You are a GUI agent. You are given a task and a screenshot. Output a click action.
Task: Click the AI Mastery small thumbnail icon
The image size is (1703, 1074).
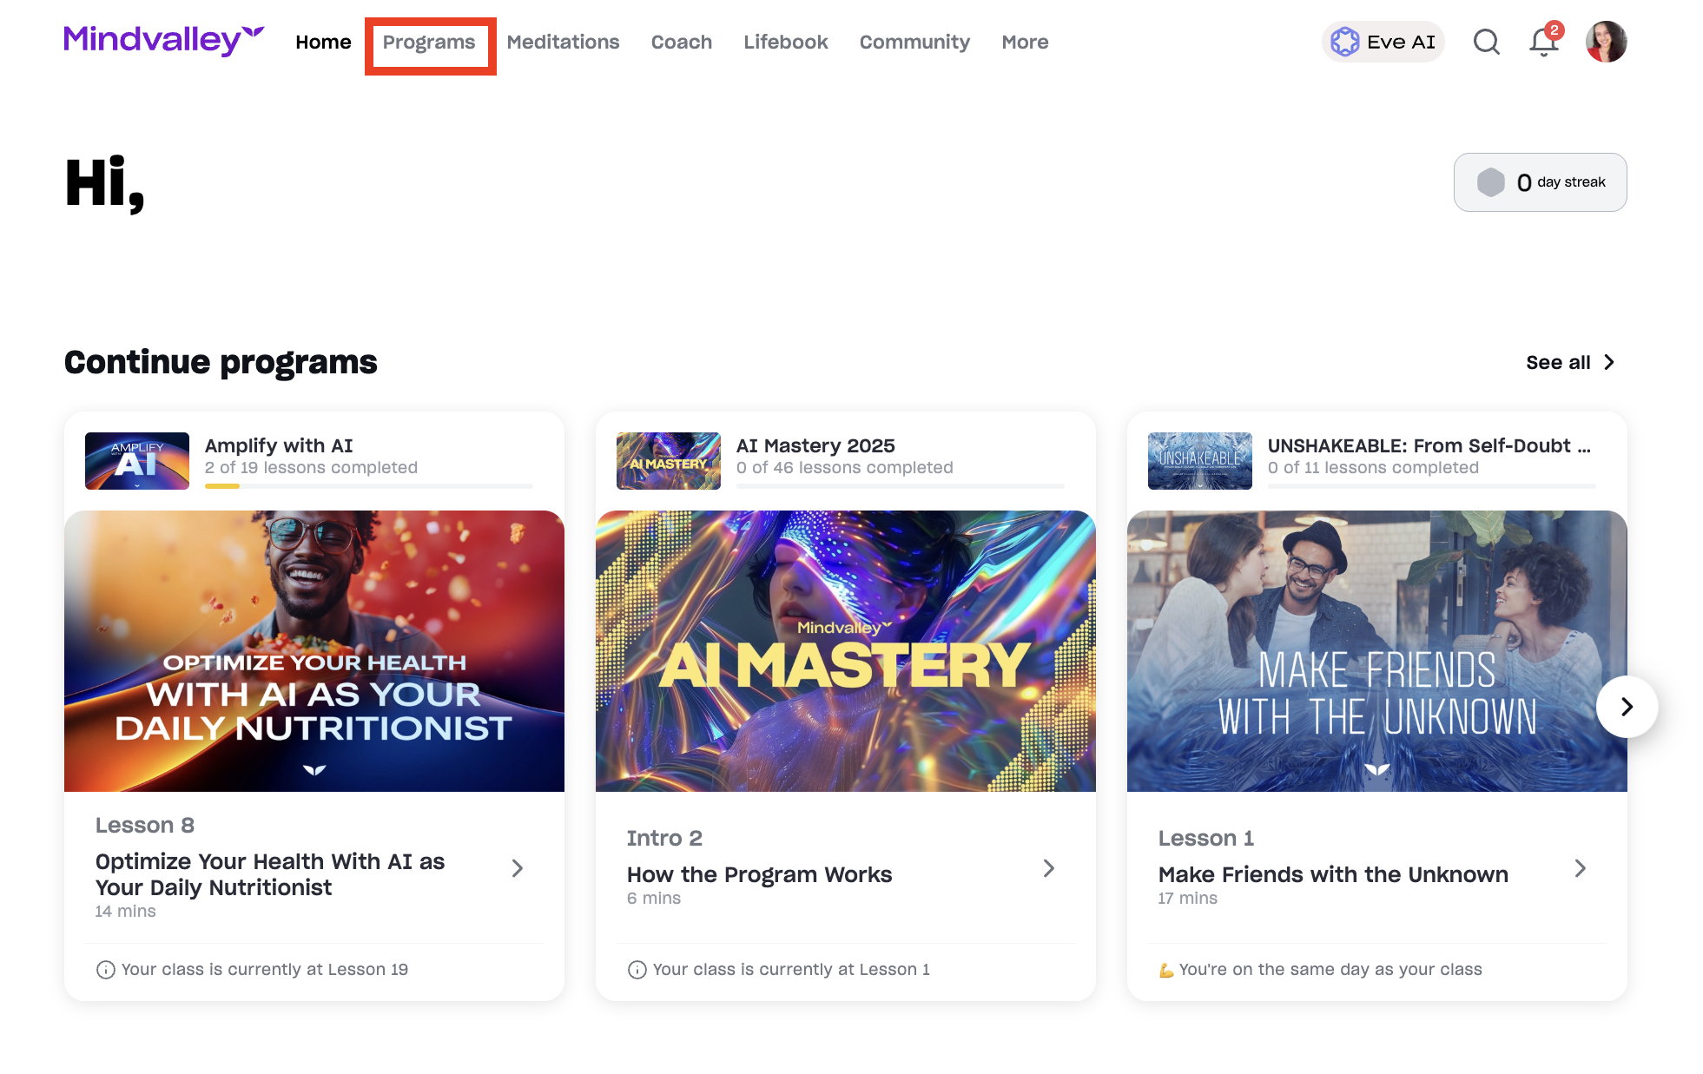669,461
